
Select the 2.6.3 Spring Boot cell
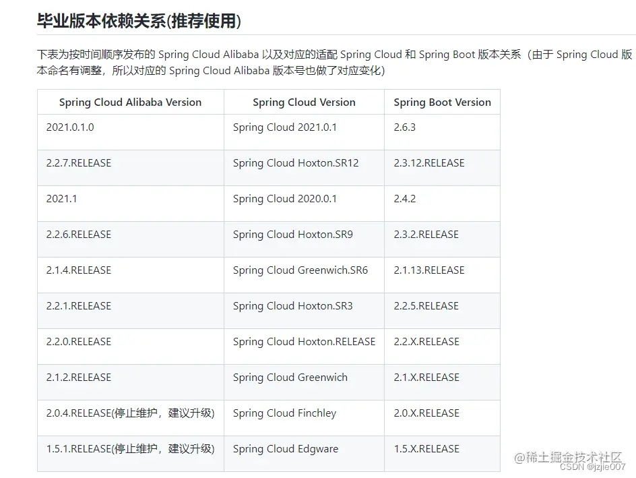(x=442, y=132)
